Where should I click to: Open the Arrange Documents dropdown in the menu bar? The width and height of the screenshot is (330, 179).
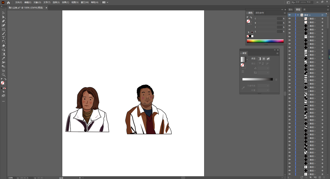105,2
